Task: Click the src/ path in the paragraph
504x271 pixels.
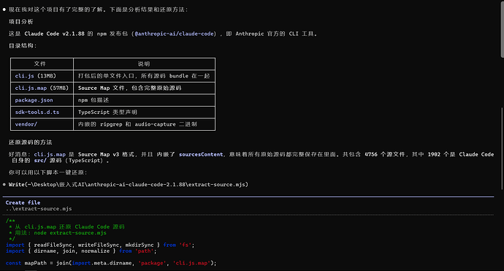Action: [40, 161]
